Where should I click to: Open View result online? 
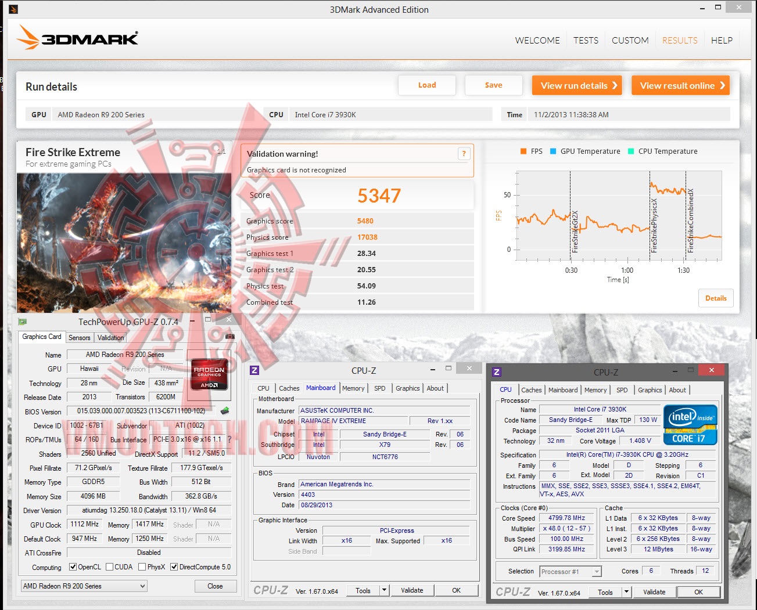(x=681, y=85)
